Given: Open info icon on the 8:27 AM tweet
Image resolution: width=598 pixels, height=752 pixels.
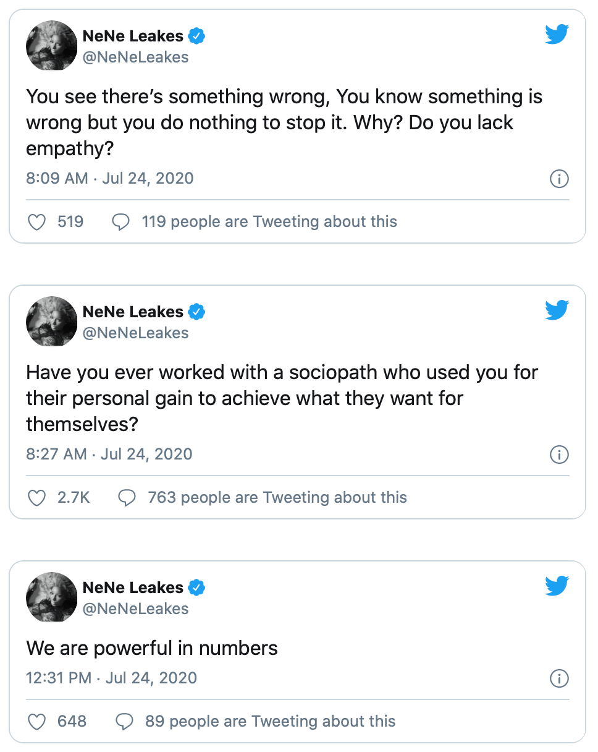Looking at the screenshot, I should pos(558,455).
